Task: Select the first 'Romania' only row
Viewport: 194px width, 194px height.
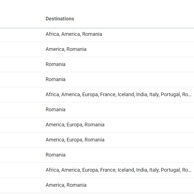Action: [56, 64]
